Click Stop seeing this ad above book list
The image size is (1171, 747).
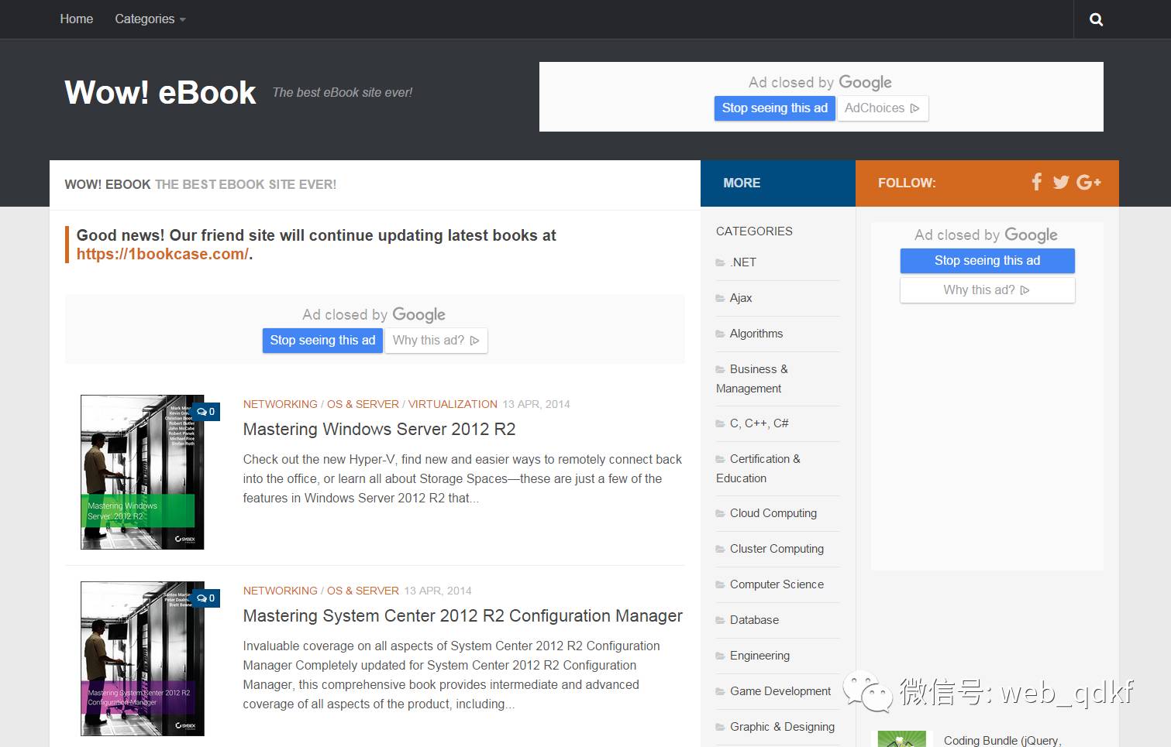(322, 341)
